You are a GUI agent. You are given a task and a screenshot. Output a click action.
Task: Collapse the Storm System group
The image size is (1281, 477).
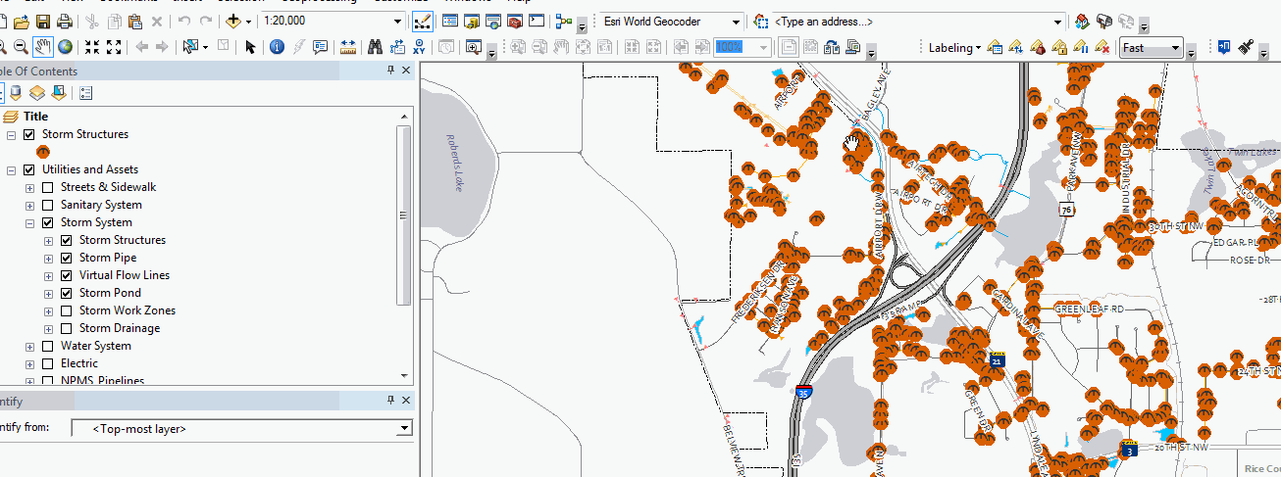(x=29, y=222)
